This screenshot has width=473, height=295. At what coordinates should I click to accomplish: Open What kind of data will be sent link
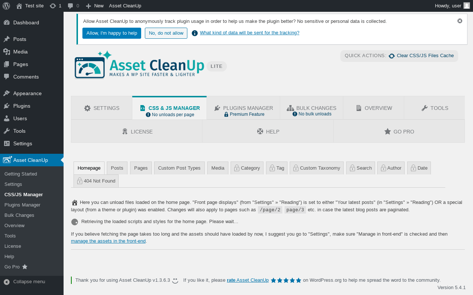point(249,32)
